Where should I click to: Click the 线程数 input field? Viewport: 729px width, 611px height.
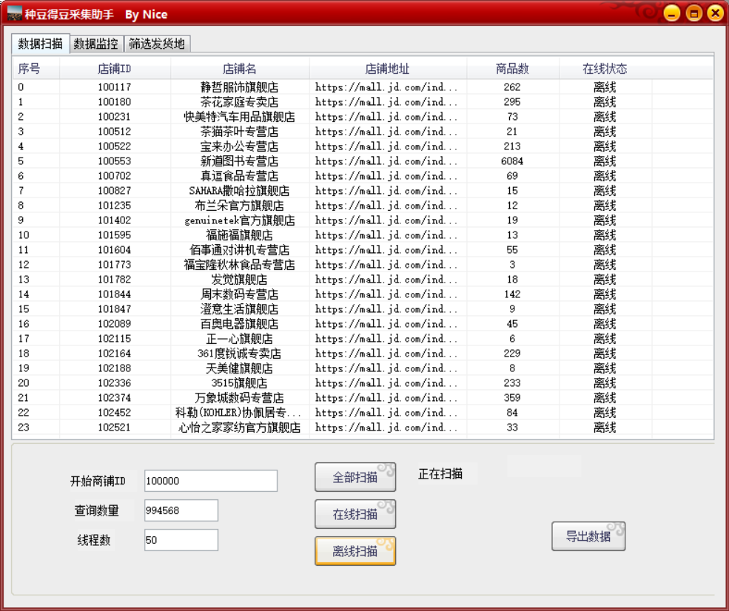(181, 540)
